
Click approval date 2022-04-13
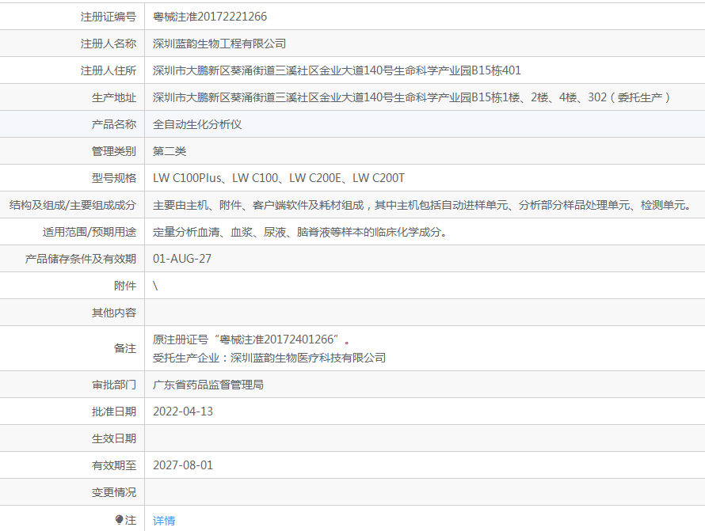183,412
